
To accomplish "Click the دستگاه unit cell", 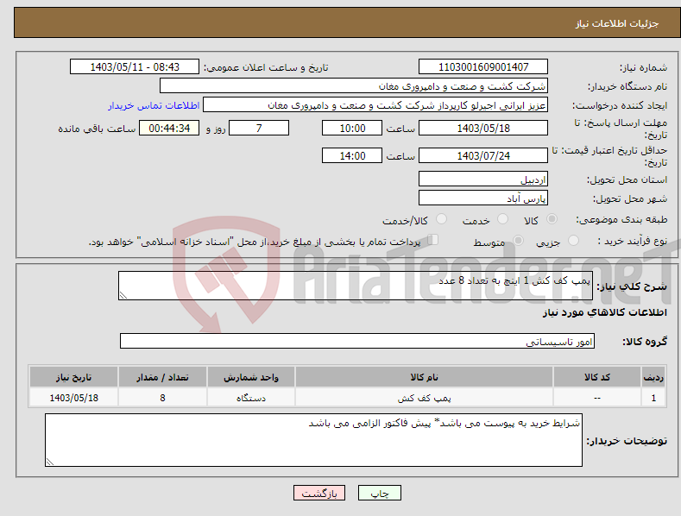I will tap(251, 398).
